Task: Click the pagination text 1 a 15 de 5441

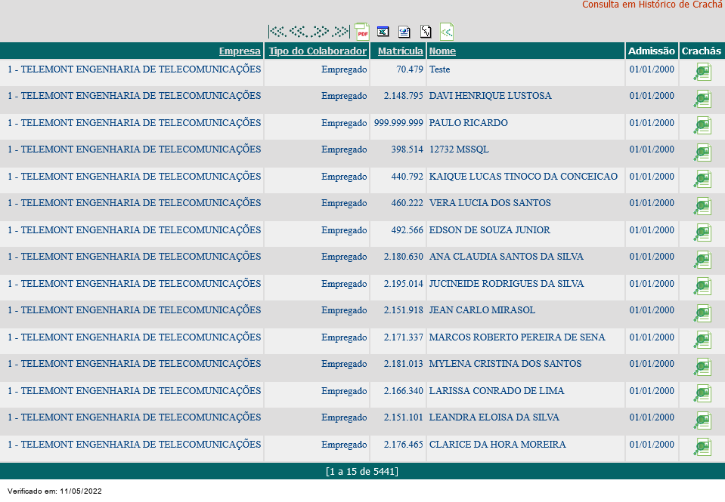Action: pyautogui.click(x=362, y=472)
